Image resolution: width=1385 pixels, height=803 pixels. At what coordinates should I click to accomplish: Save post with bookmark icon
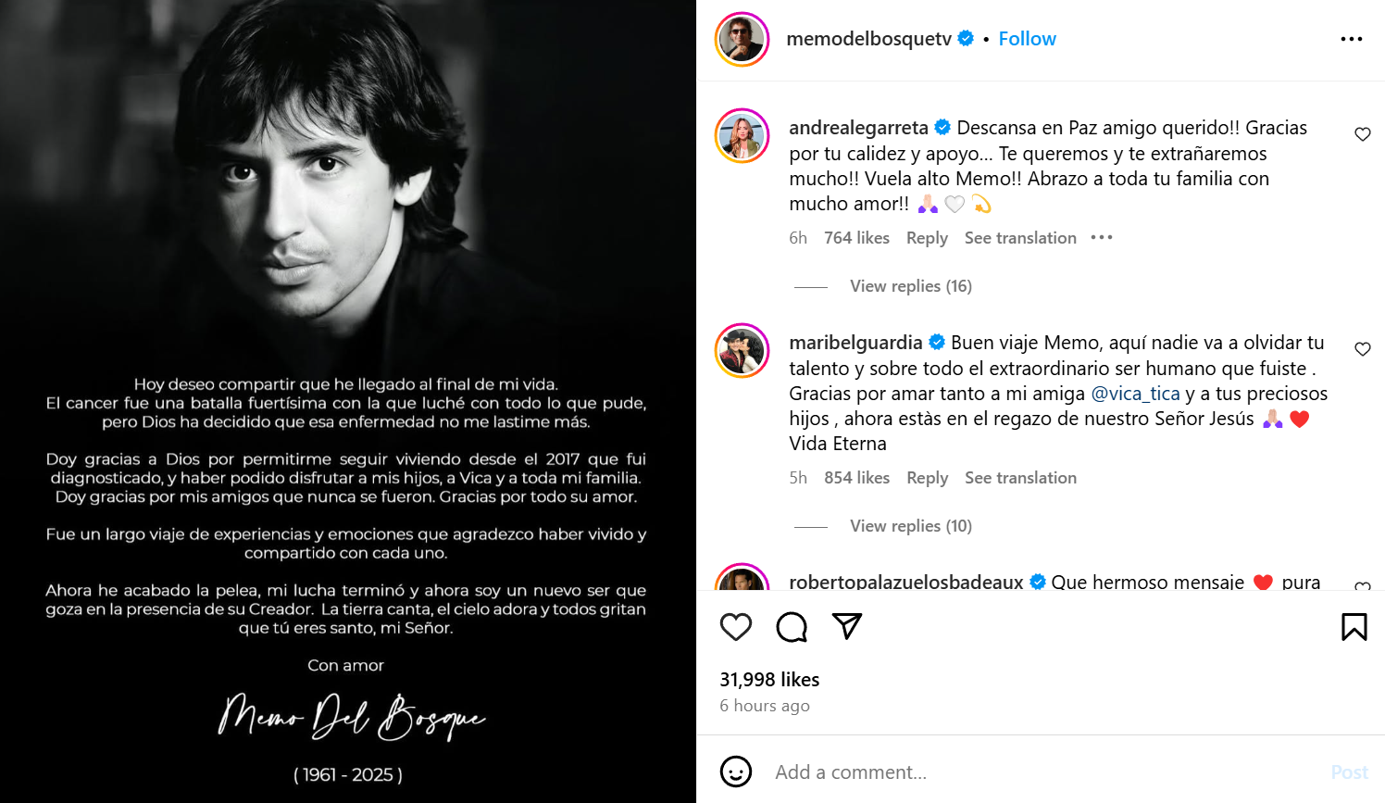pyautogui.click(x=1354, y=627)
